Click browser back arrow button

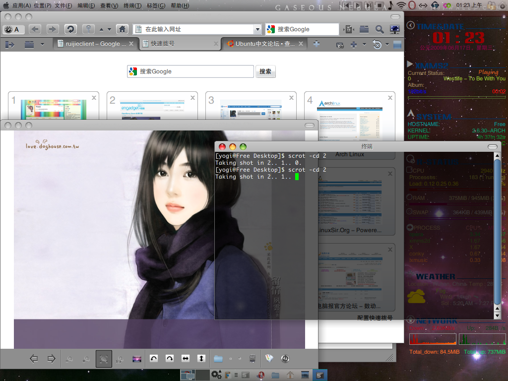(x=35, y=29)
